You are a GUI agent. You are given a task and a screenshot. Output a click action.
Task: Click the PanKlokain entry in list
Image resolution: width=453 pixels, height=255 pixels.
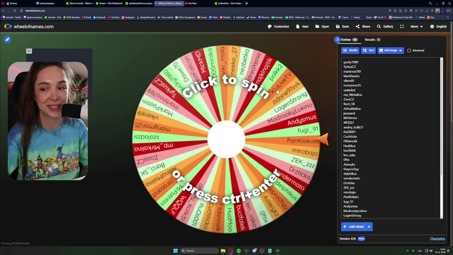pos(351,197)
